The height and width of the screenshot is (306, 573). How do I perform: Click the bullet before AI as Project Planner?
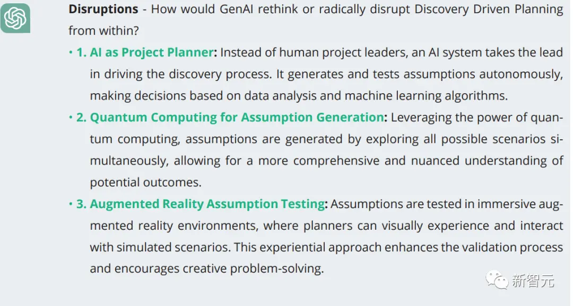click(71, 53)
